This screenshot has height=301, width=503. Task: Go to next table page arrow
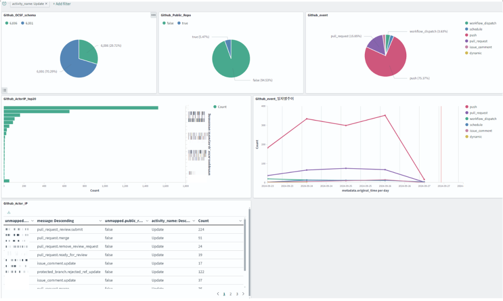click(x=243, y=294)
